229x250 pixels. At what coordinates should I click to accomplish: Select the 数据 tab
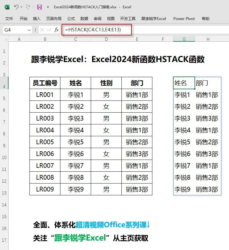click(84, 19)
